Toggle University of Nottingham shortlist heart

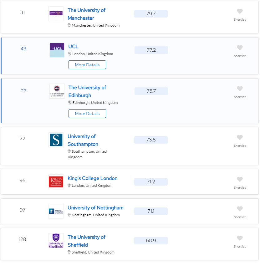(240, 209)
